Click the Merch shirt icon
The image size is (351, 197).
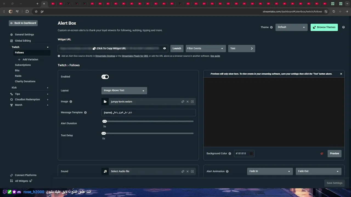tap(12, 105)
